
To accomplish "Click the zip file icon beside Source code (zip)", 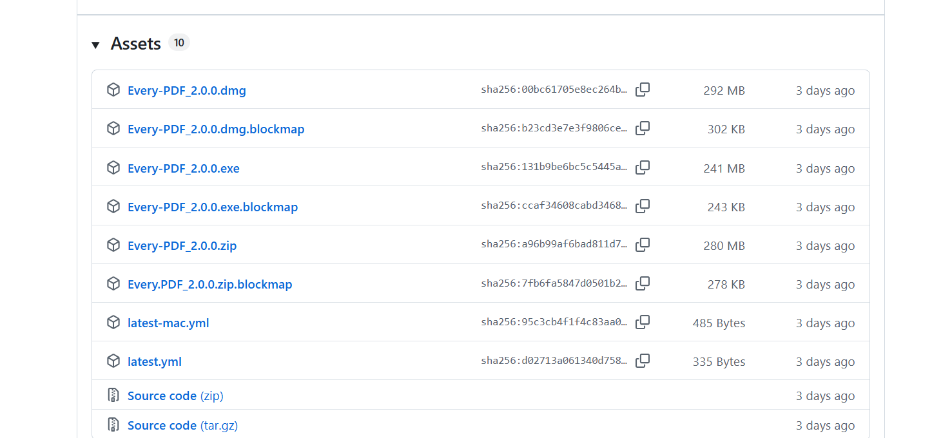I will [113, 395].
